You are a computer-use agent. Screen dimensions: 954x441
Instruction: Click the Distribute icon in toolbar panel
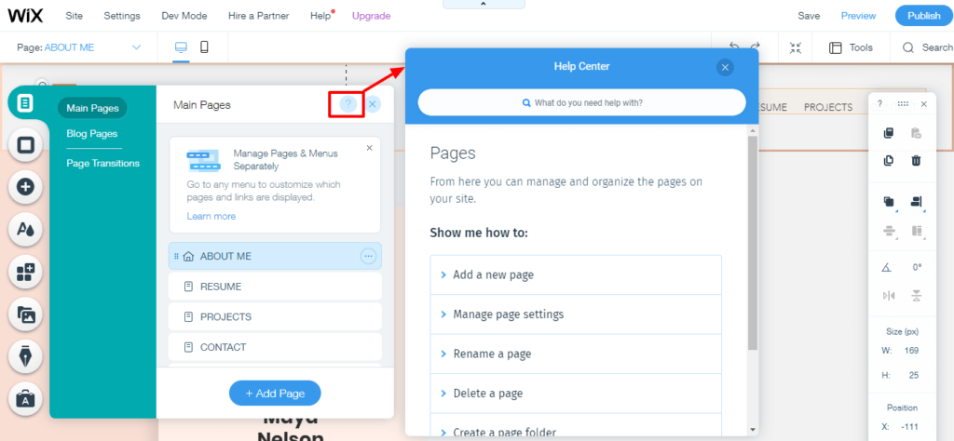coord(889,231)
